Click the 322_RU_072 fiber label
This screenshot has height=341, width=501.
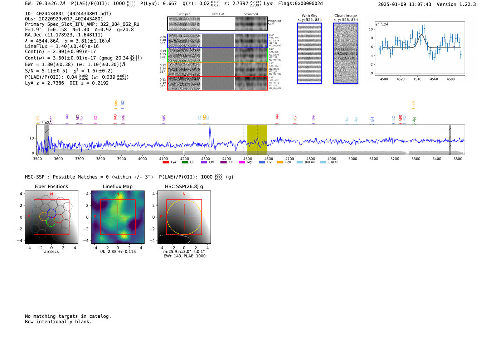(275, 88)
